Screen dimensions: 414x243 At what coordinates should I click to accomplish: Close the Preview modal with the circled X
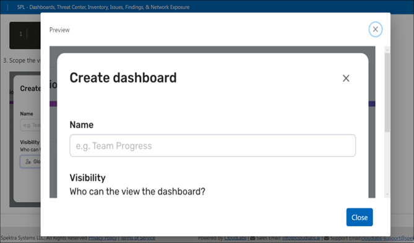coord(375,29)
